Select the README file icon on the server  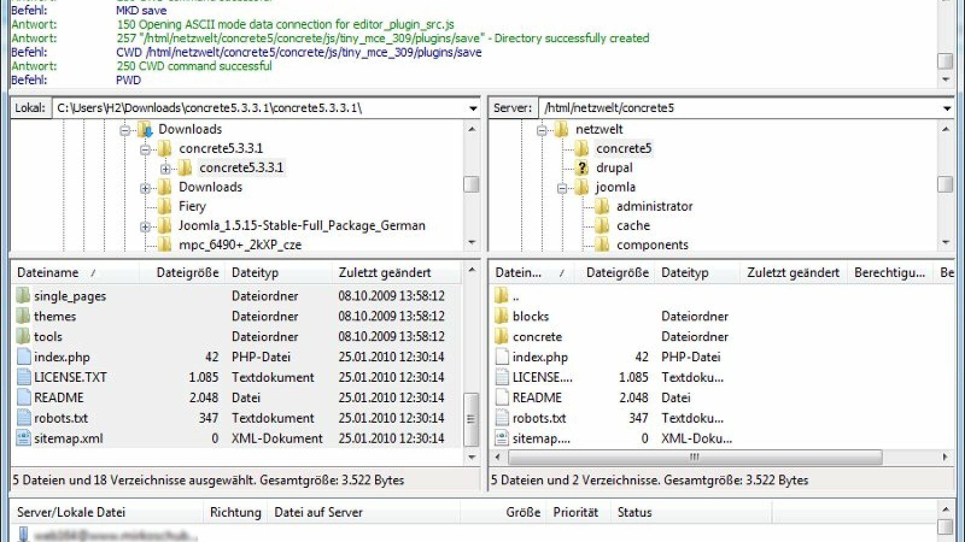[501, 397]
